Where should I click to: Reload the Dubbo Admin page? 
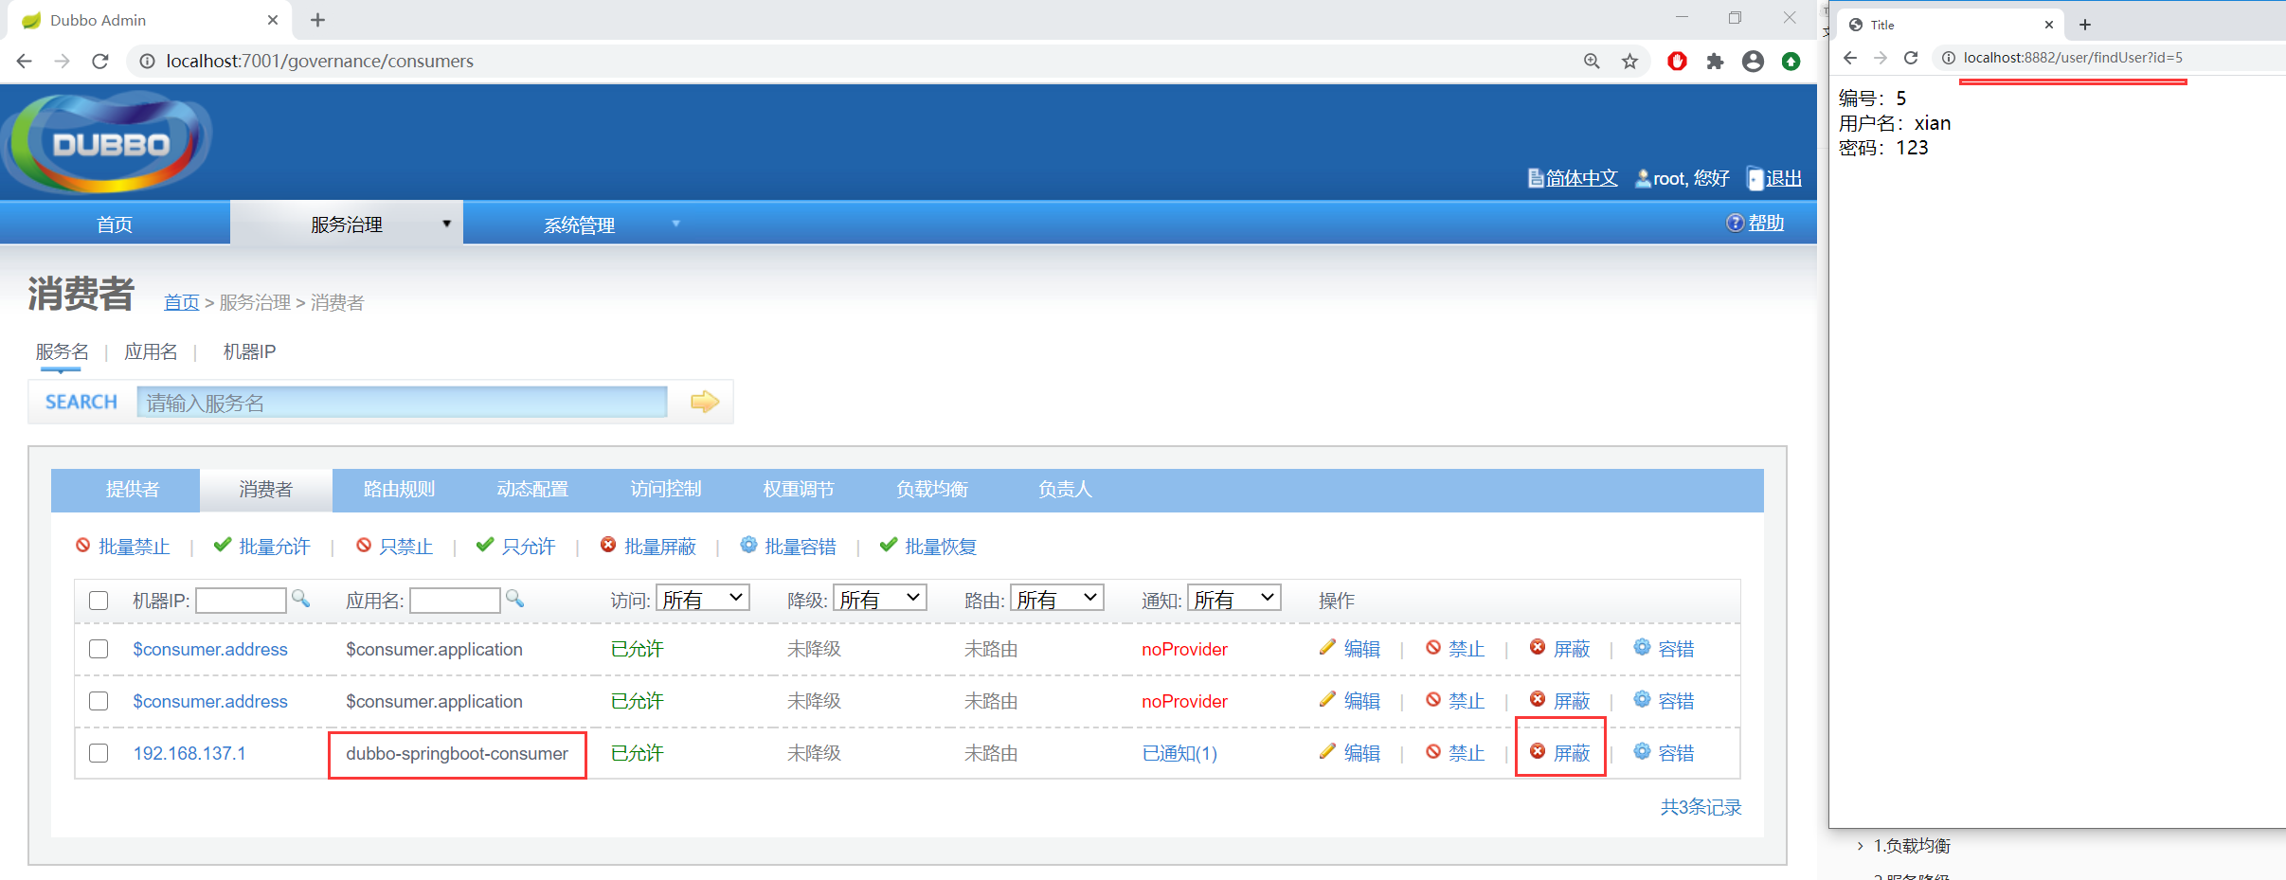[100, 61]
